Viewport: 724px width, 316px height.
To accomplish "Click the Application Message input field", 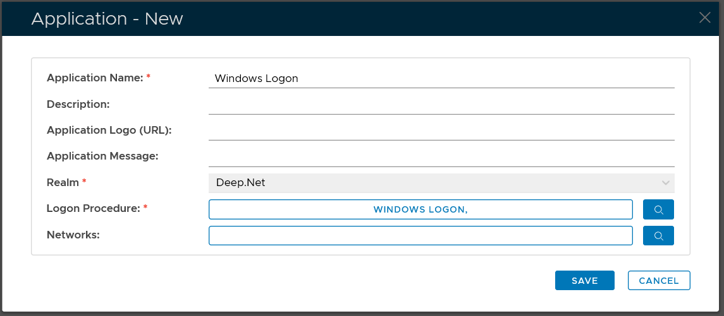I will 441,156.
